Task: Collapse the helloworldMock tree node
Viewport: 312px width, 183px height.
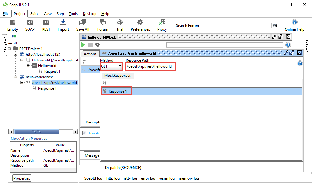Action: 16,77
